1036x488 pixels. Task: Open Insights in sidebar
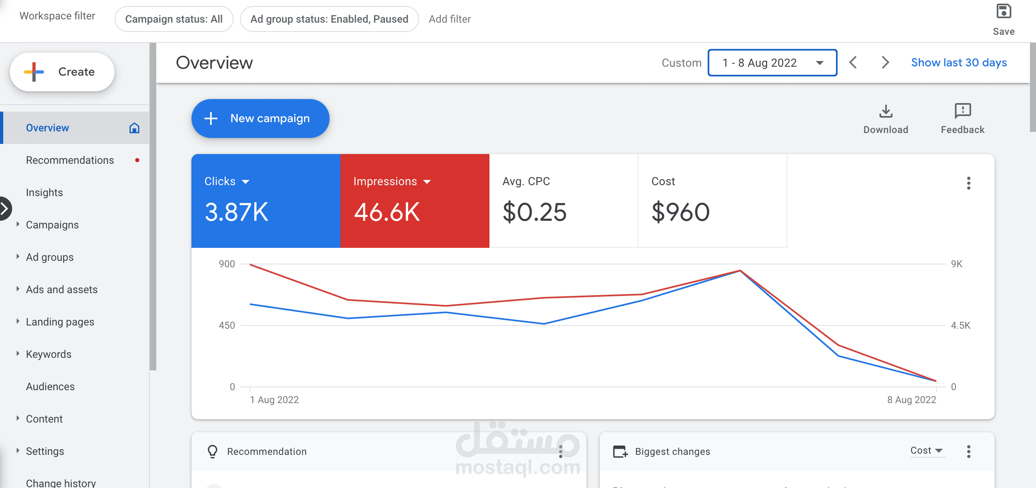coord(44,192)
